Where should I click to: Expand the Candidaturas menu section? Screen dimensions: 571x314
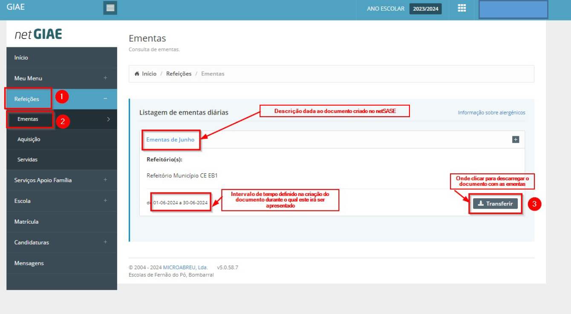(105, 242)
